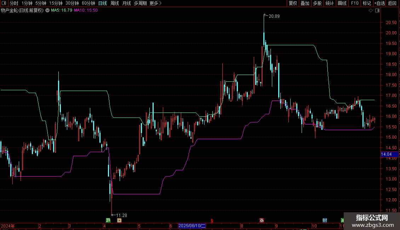This screenshot has width=400, height=230.
Task: Click the 20.89 high price label
Action: pos(274,16)
